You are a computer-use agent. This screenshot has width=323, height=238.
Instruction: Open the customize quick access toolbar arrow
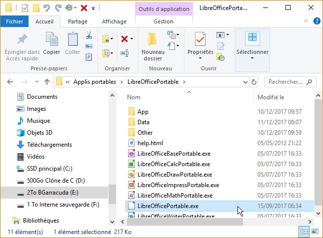(x=93, y=8)
